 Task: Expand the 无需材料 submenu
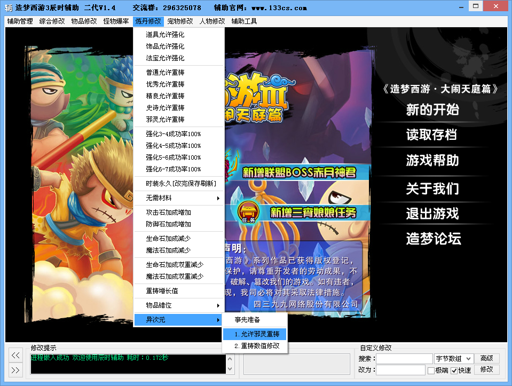coord(179,198)
